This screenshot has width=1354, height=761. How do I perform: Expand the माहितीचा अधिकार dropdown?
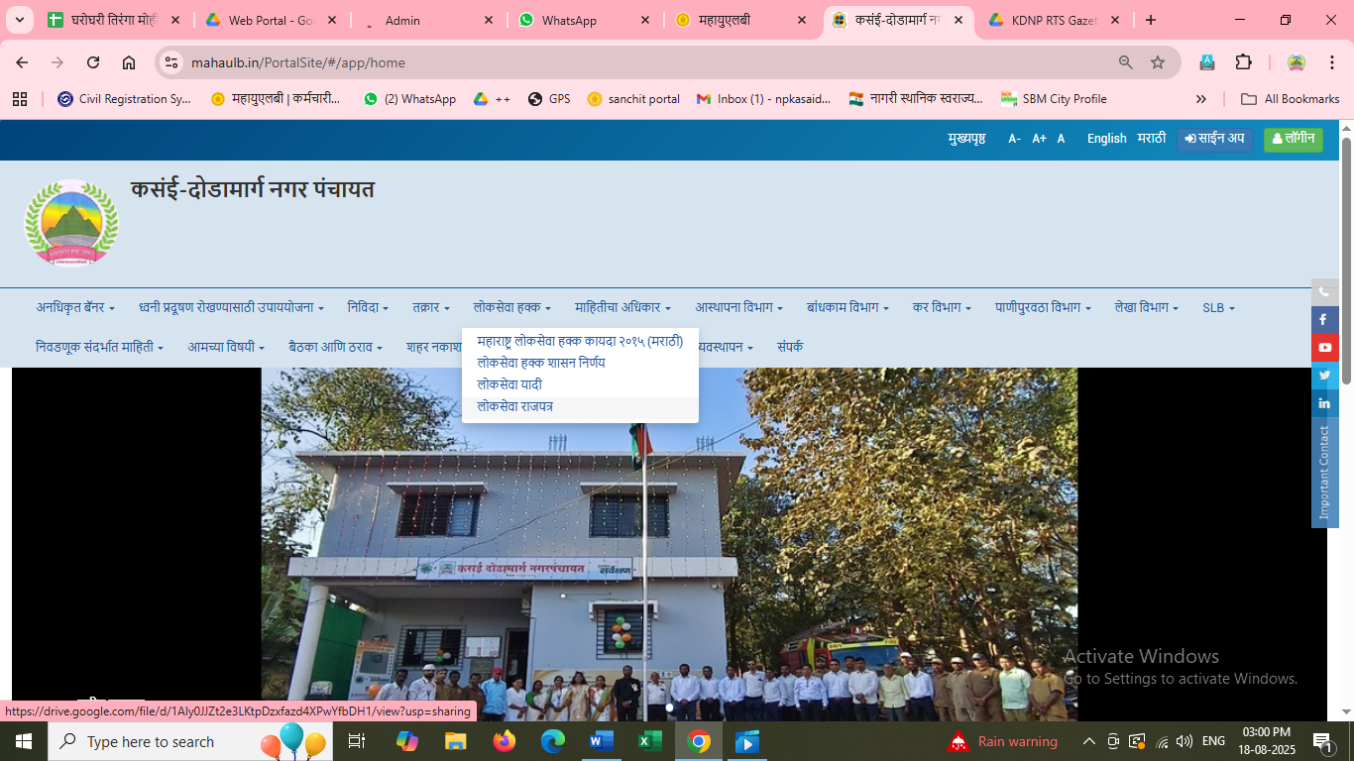tap(622, 308)
